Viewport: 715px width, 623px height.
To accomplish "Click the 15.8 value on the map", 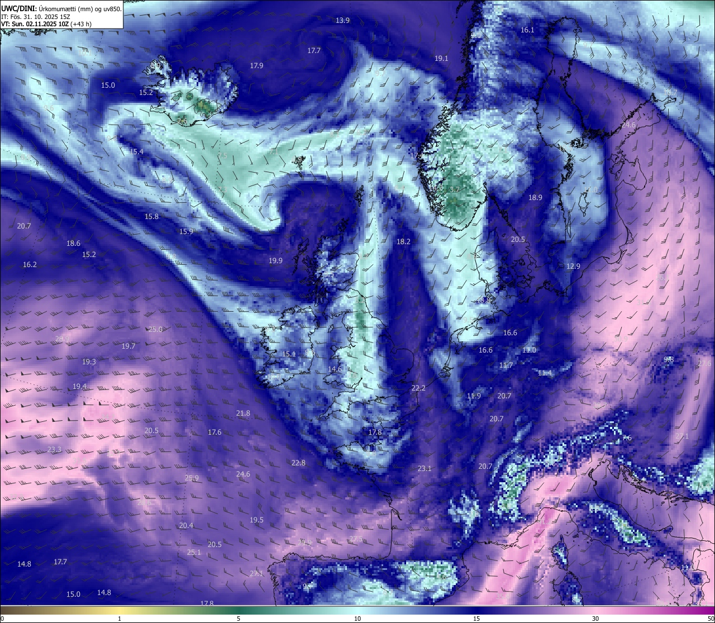I will point(151,216).
